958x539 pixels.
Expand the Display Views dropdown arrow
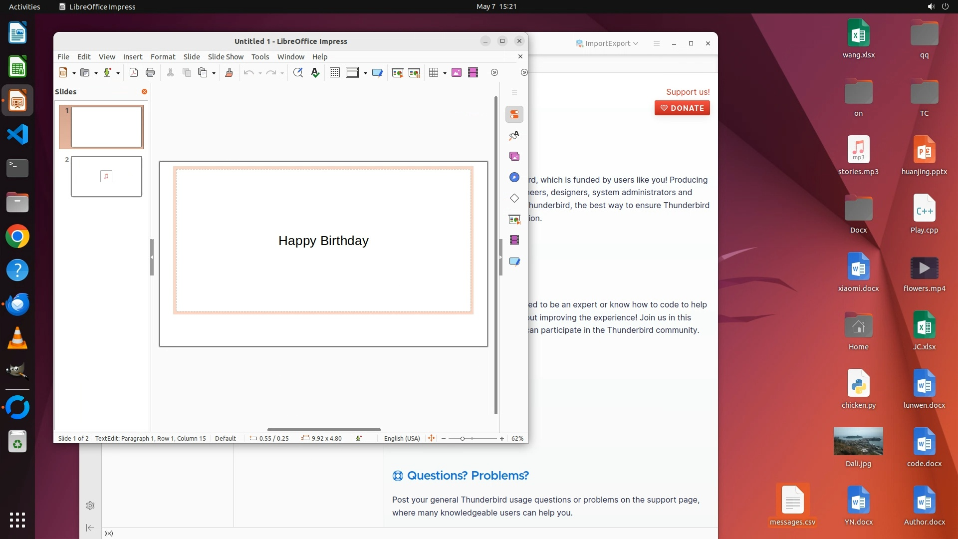pyautogui.click(x=366, y=73)
